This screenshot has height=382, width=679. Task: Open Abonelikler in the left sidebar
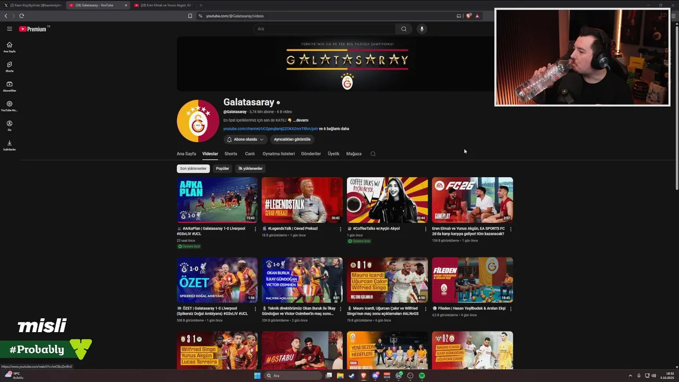click(x=10, y=86)
